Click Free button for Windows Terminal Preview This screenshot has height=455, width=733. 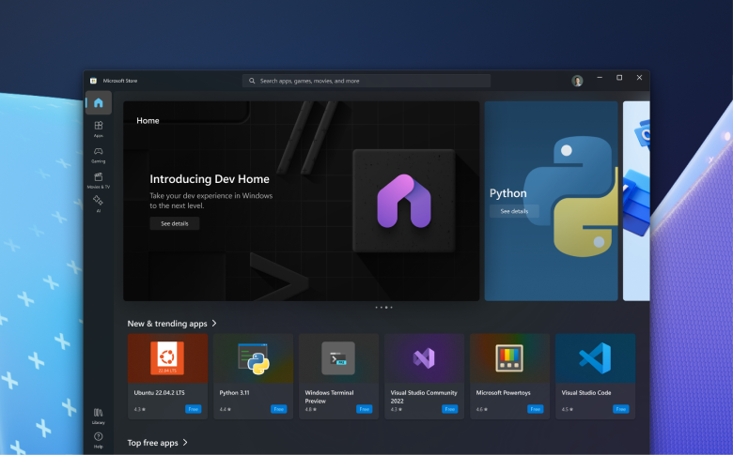[365, 409]
